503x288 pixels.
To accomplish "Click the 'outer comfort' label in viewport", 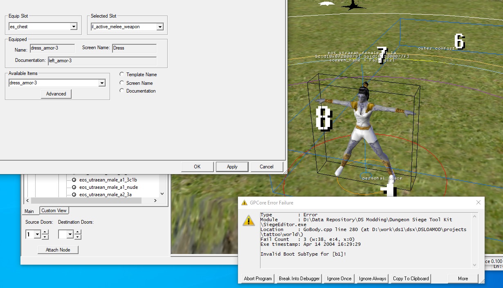I will [x=436, y=48].
